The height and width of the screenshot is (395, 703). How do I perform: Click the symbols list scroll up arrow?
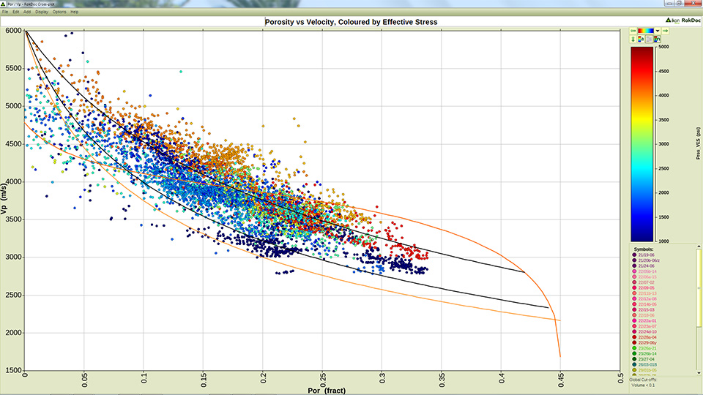[x=699, y=247]
